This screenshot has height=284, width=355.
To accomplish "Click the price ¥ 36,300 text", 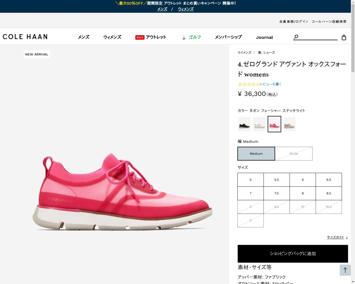I will coord(252,94).
